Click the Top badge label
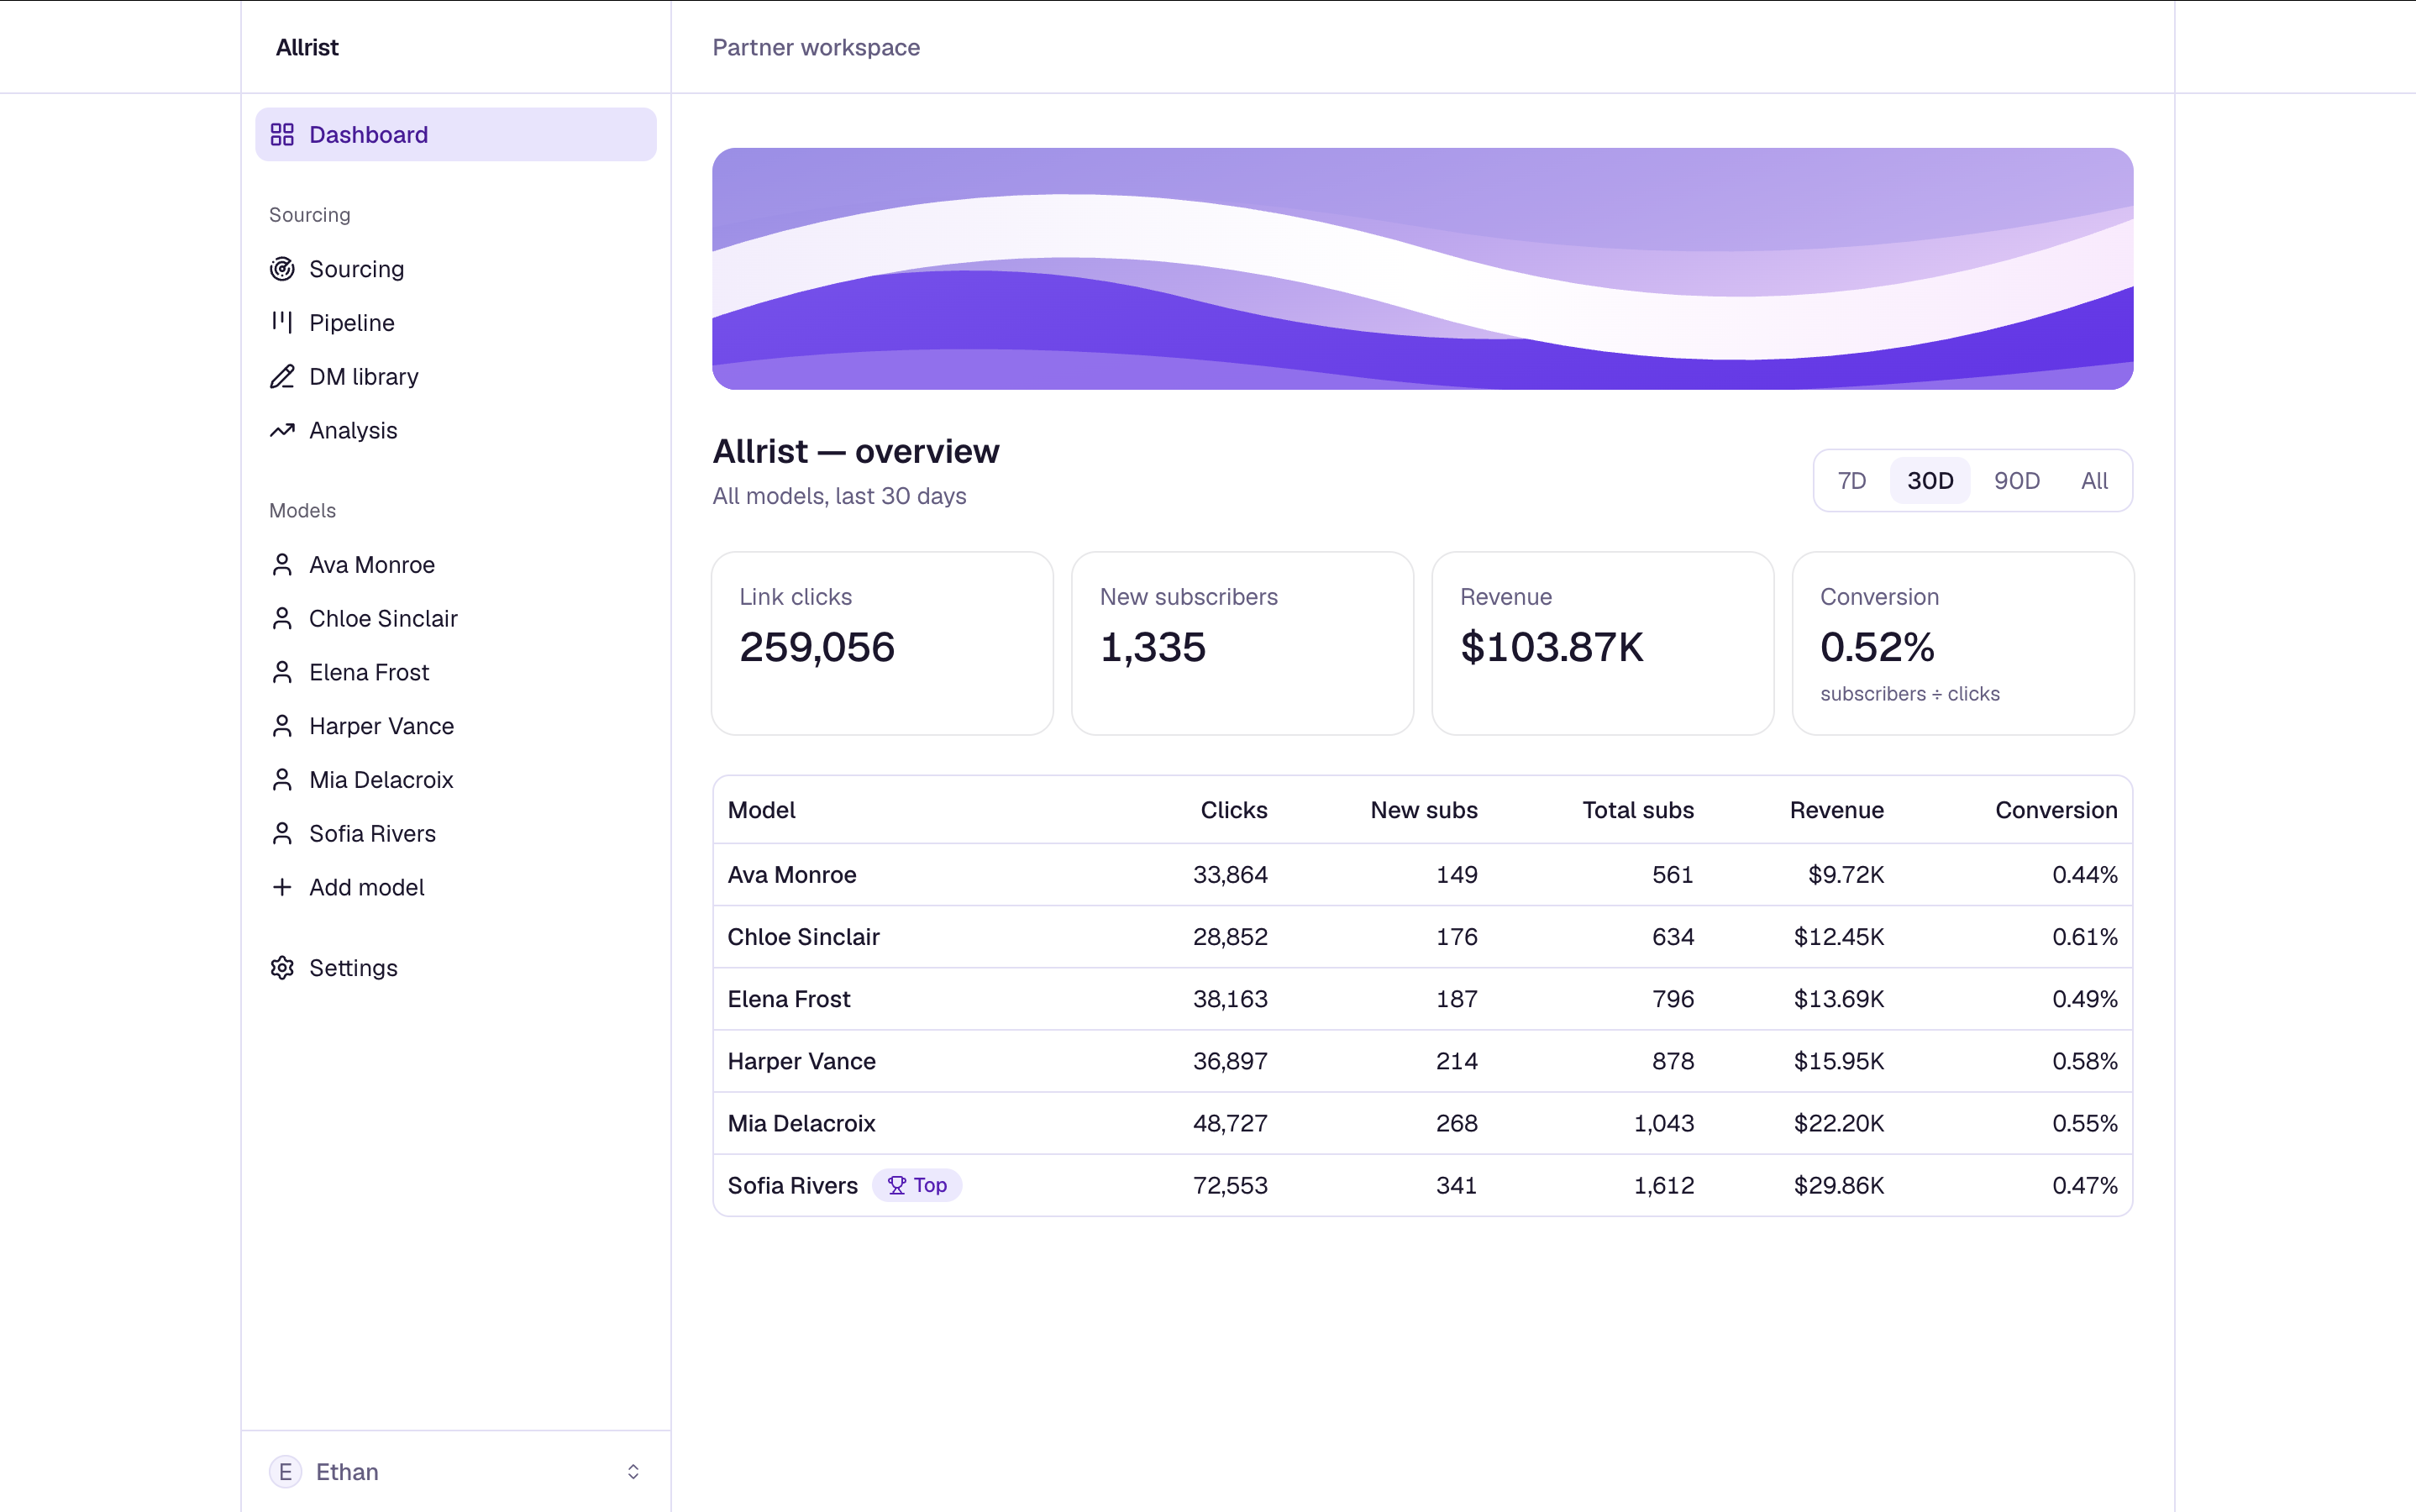Viewport: 2416px width, 1512px height. pyautogui.click(x=930, y=1185)
